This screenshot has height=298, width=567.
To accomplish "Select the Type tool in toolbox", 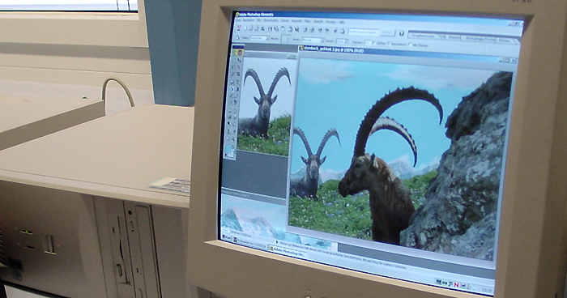I will 237,82.
